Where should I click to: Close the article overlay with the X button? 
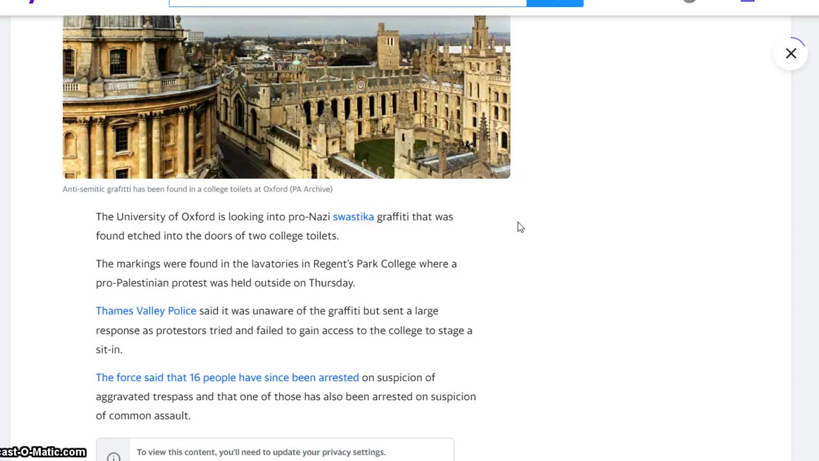[791, 54]
